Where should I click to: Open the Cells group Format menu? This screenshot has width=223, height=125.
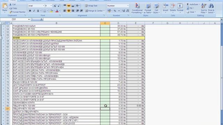click(x=180, y=8)
